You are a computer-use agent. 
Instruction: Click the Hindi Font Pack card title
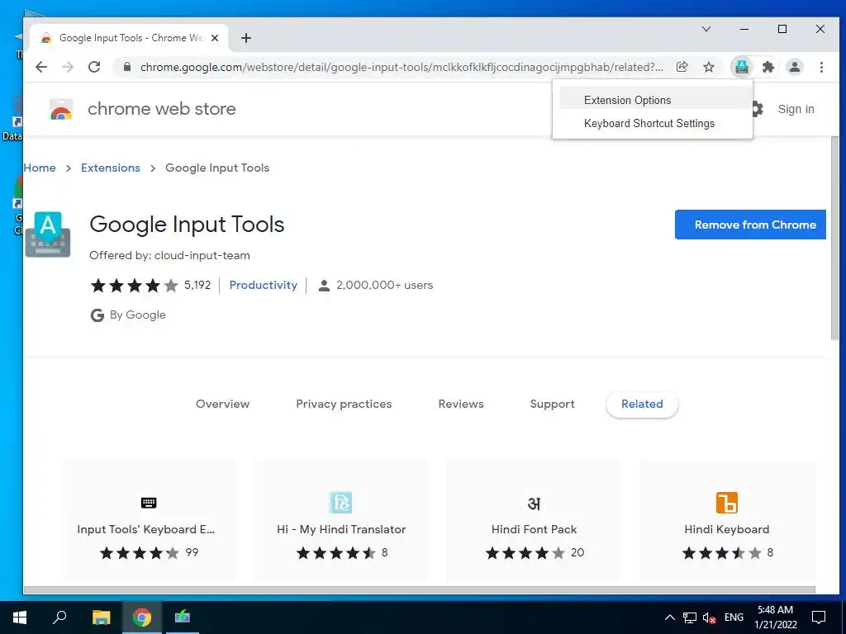[x=535, y=529]
